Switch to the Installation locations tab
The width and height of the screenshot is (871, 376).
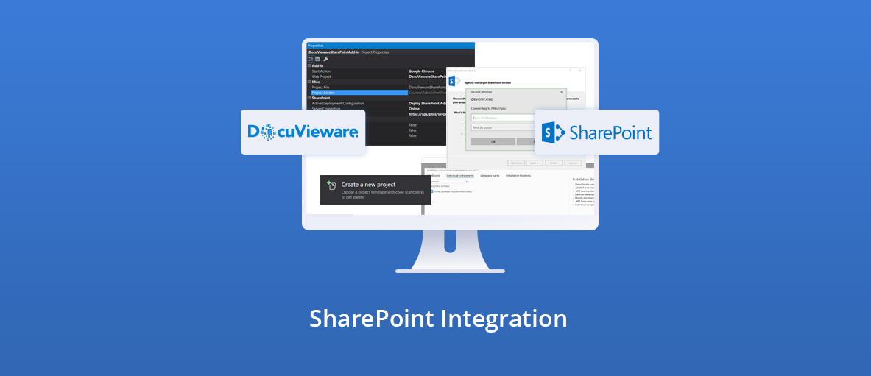[x=518, y=176]
